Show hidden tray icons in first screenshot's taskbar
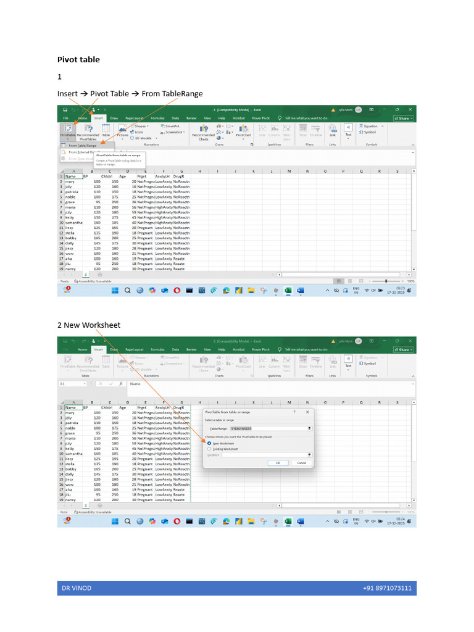The image size is (474, 632). tap(327, 290)
